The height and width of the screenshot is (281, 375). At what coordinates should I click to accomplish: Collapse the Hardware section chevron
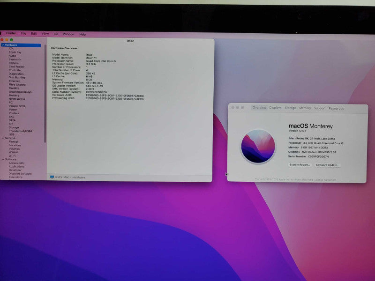[3, 45]
